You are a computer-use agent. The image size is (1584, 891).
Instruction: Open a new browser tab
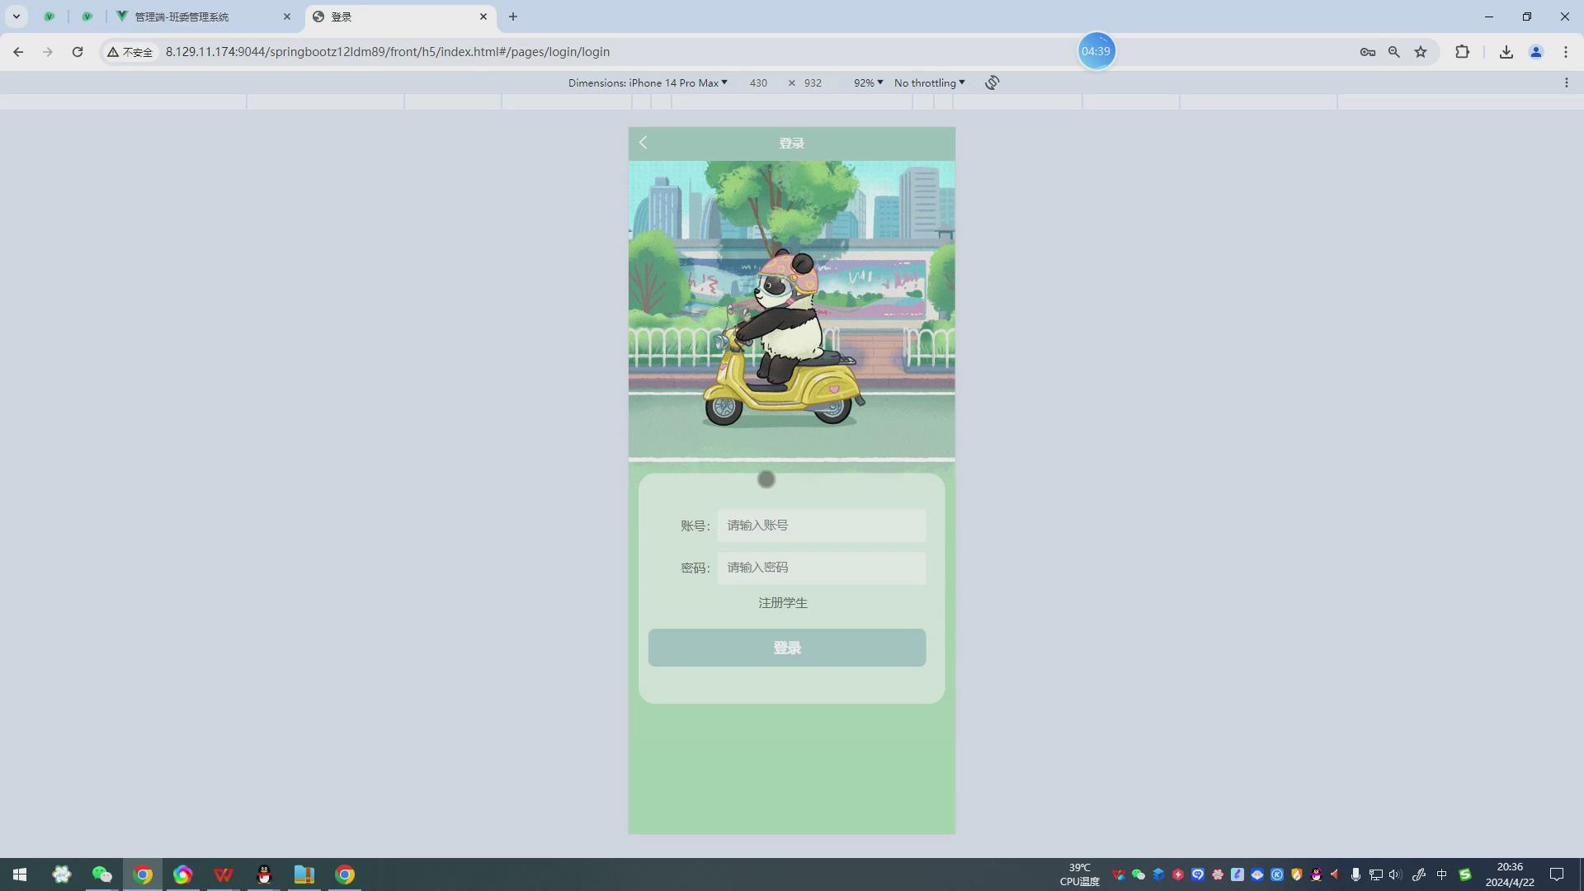pyautogui.click(x=512, y=16)
